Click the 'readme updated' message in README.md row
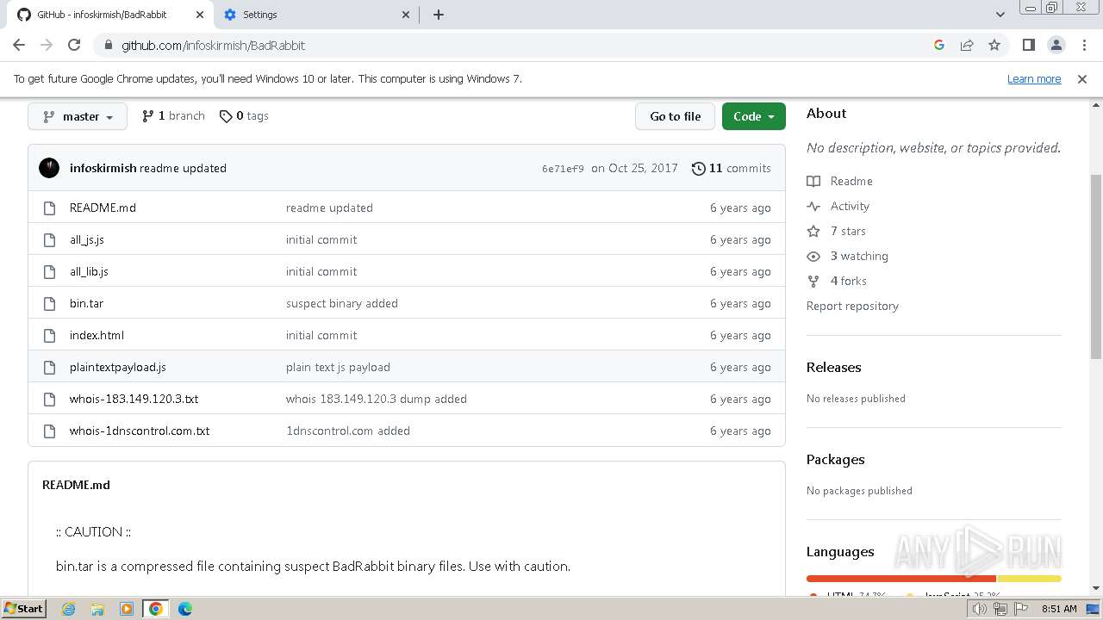The width and height of the screenshot is (1103, 620). 329,208
